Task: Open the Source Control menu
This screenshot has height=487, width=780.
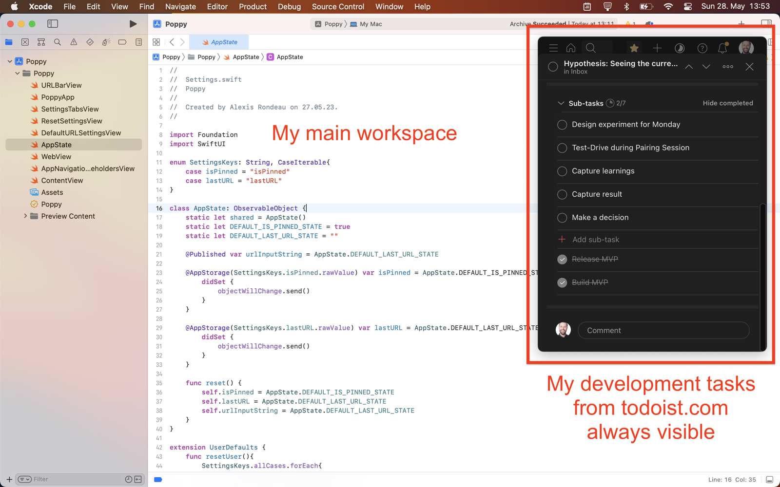Action: 338,7
